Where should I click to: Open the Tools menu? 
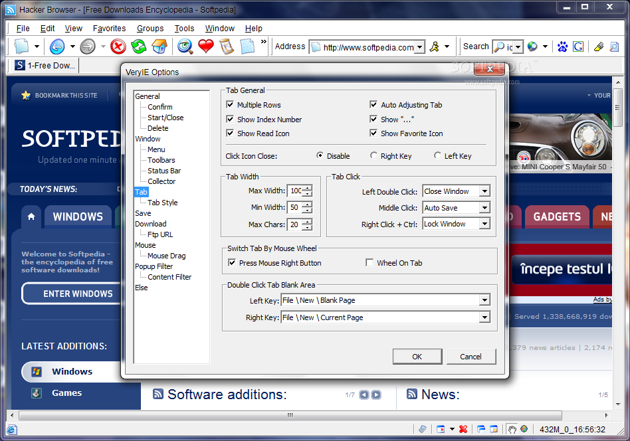pyautogui.click(x=185, y=29)
